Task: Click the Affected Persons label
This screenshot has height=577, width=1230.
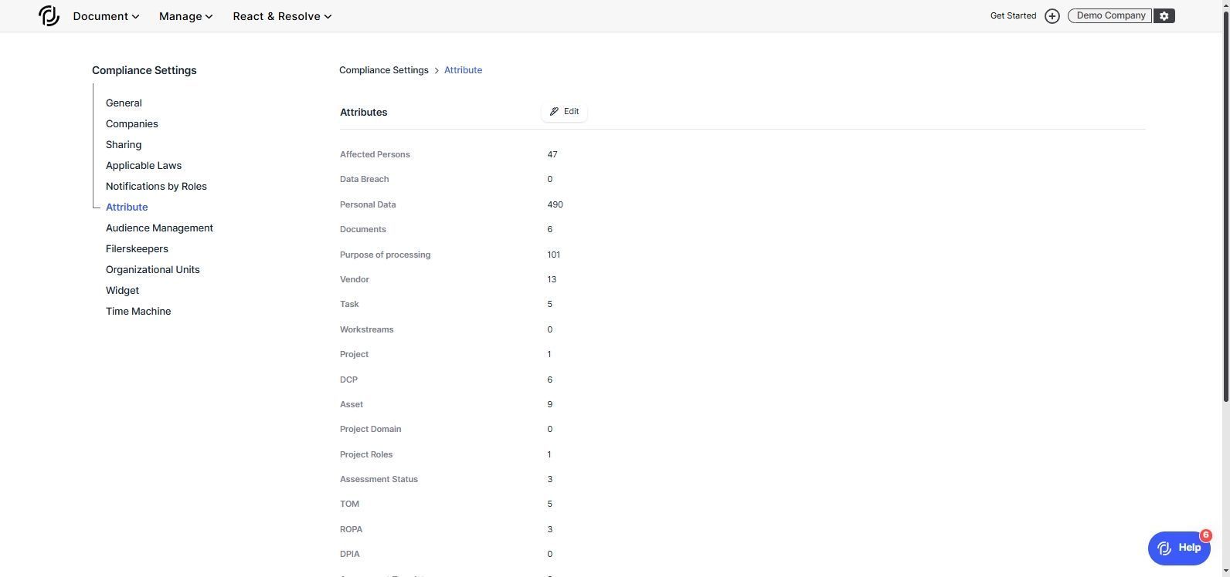Action: coord(375,154)
